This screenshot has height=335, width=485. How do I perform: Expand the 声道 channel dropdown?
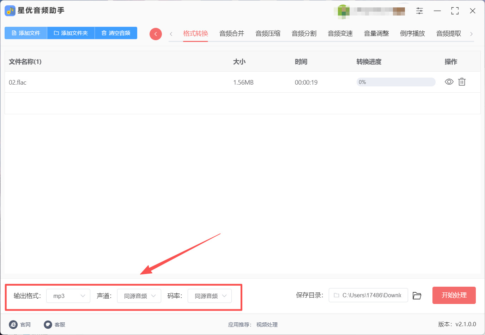point(139,296)
